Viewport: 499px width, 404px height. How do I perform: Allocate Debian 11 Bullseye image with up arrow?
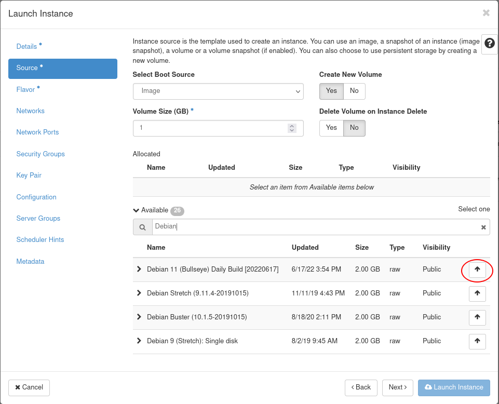click(477, 270)
